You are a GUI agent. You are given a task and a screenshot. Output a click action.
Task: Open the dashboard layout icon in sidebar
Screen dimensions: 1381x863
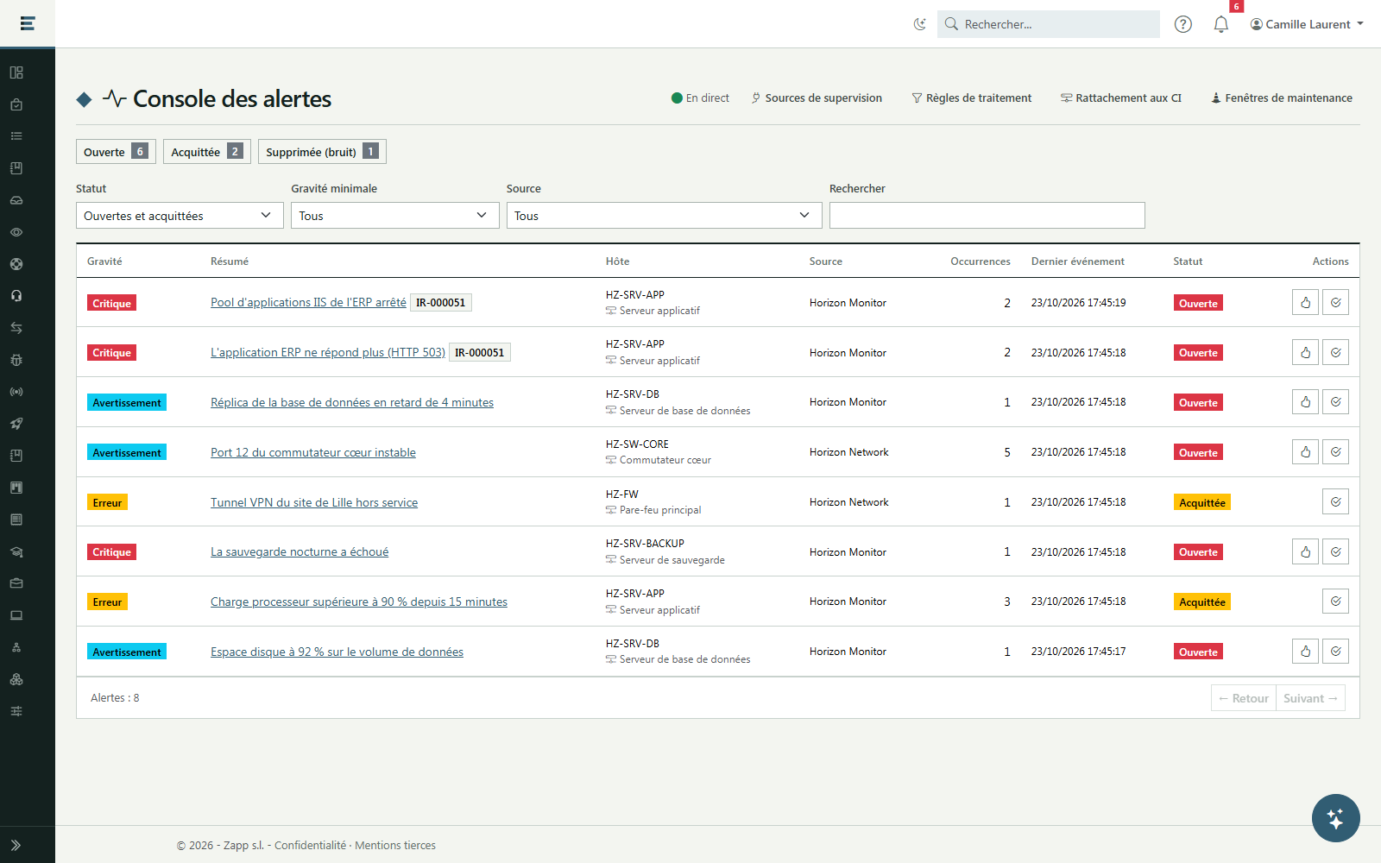tap(16, 72)
